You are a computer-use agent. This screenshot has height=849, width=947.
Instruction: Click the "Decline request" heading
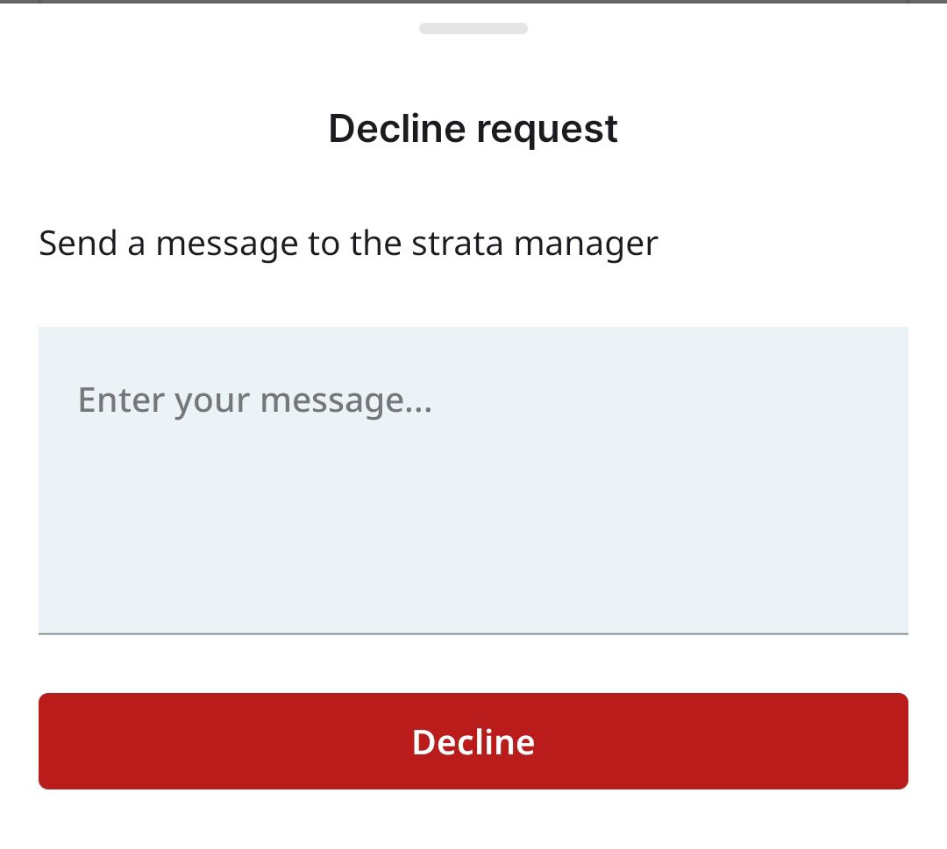[473, 129]
